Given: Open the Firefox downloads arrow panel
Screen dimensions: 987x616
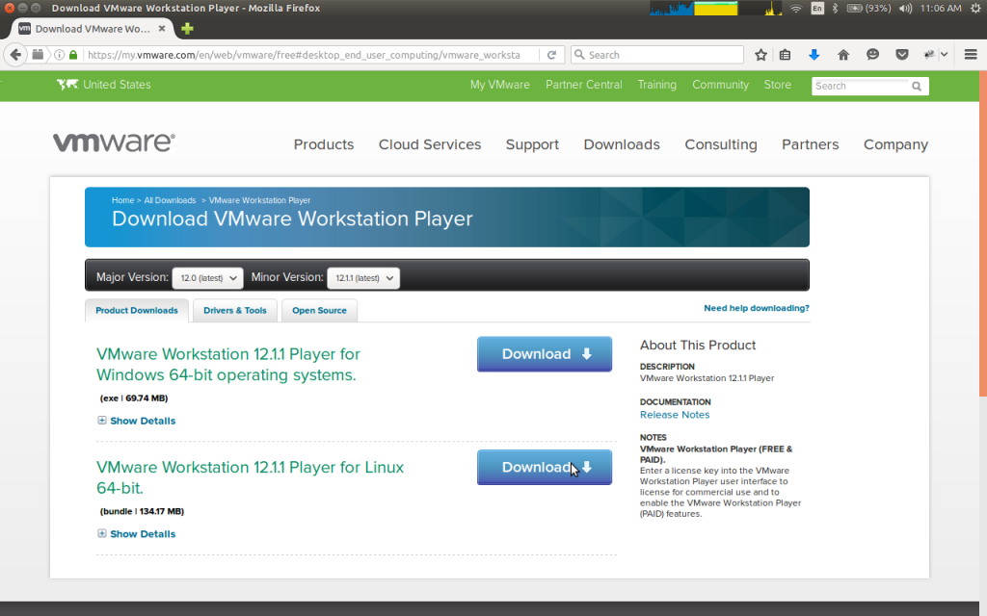Looking at the screenshot, I should 814,55.
